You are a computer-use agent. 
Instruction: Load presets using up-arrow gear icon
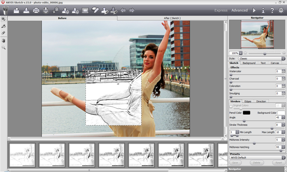click(x=65, y=10)
